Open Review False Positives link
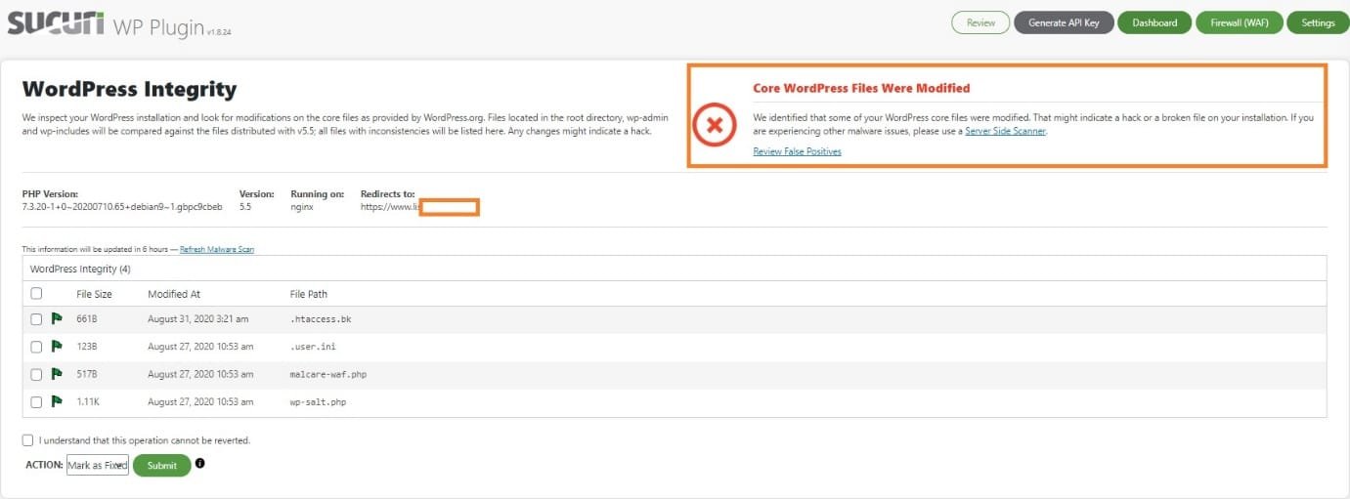Image resolution: width=1350 pixels, height=499 pixels. (x=797, y=151)
